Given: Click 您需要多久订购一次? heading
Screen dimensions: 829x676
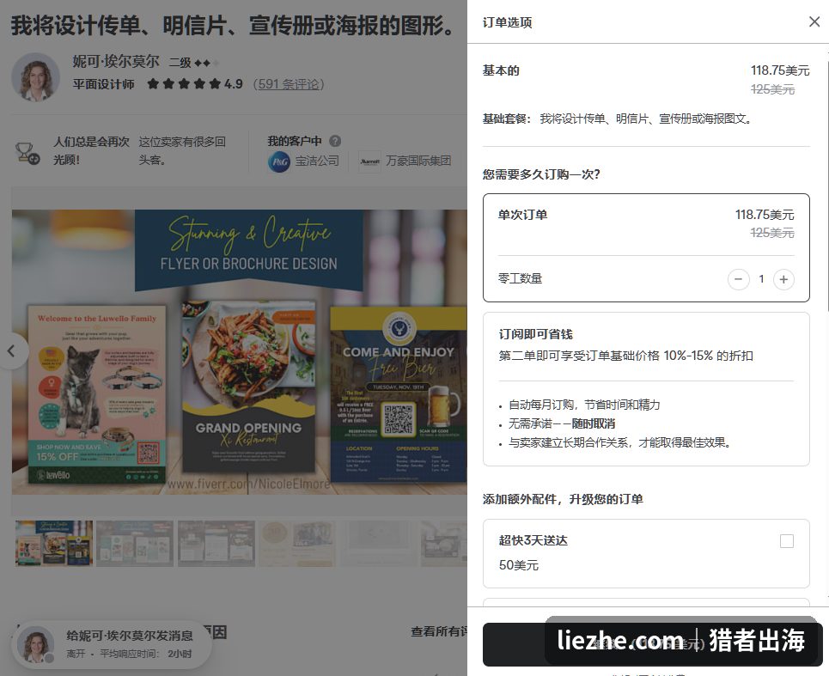Looking at the screenshot, I should tap(541, 174).
